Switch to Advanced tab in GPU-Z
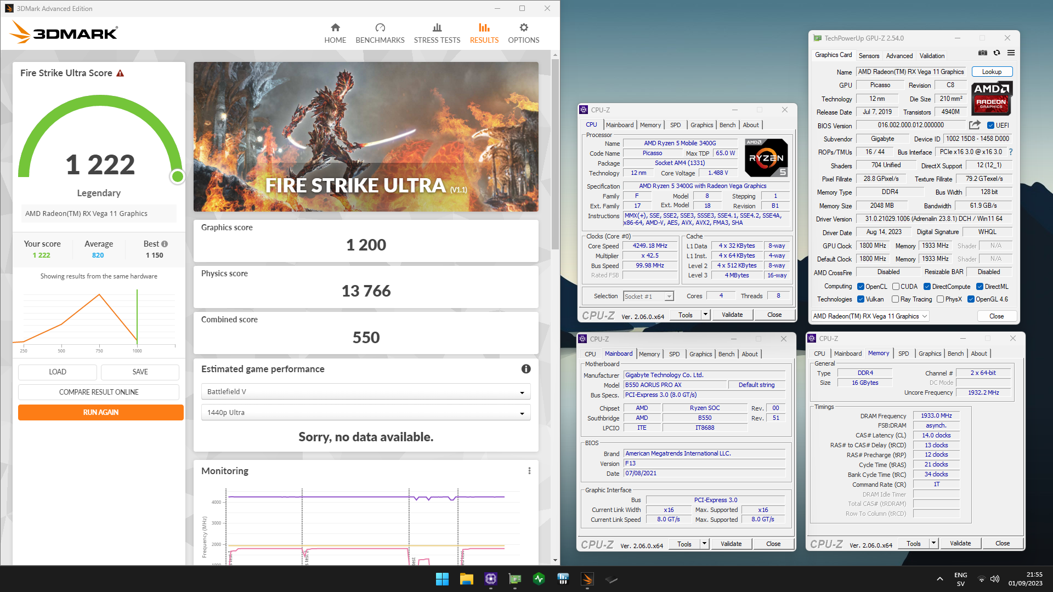 click(899, 56)
